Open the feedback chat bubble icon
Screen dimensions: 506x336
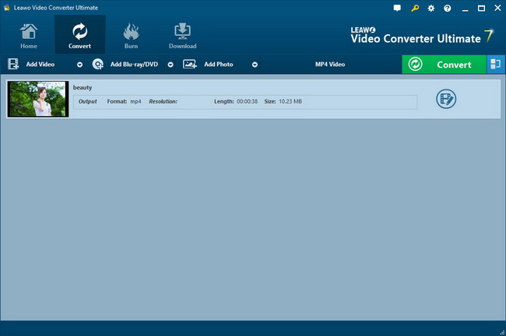(397, 8)
